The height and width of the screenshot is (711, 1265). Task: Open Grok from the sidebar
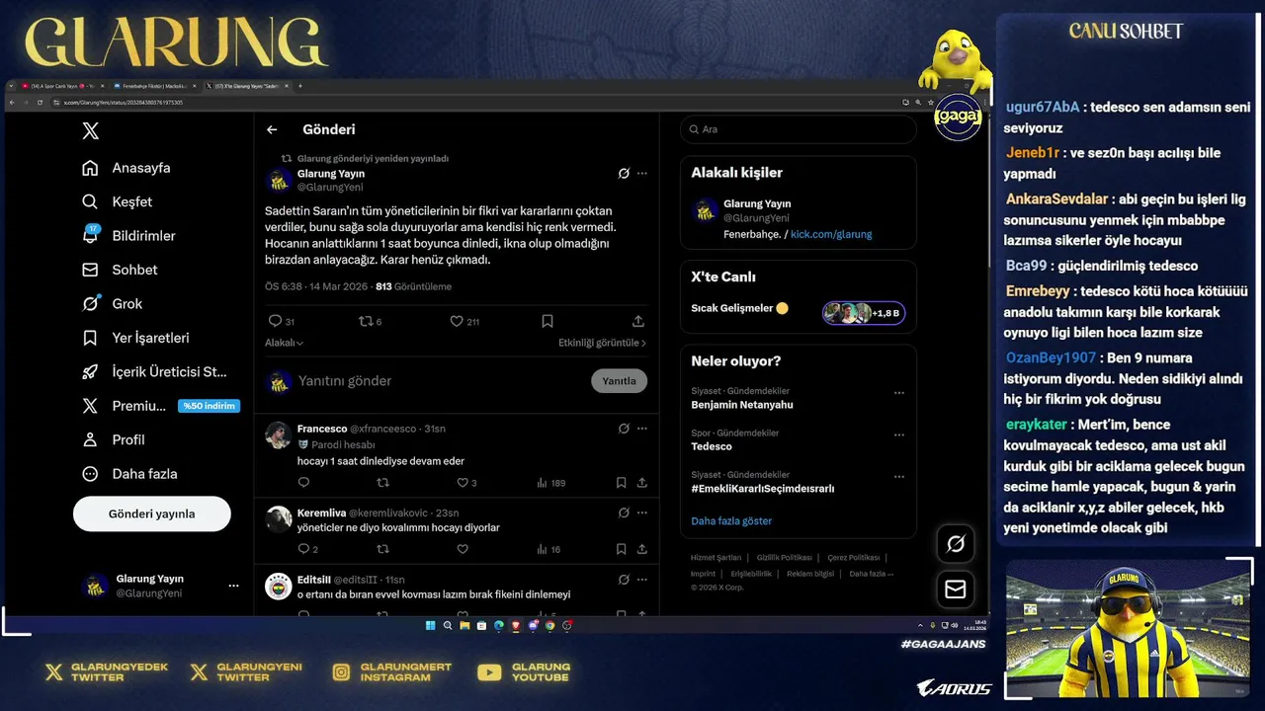point(113,304)
